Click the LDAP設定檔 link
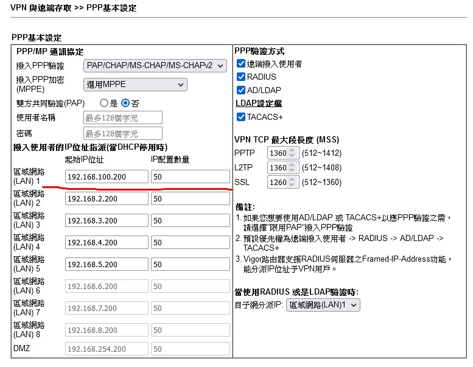This screenshot has height=367, width=473. [x=258, y=103]
